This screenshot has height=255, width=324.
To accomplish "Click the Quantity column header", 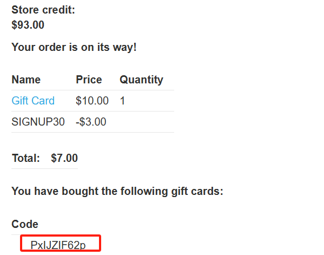I will (x=141, y=80).
